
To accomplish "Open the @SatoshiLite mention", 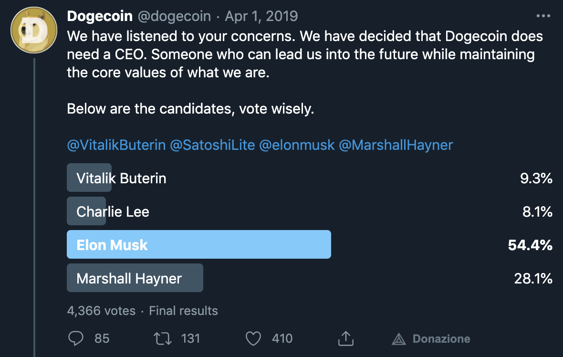I will tap(212, 145).
